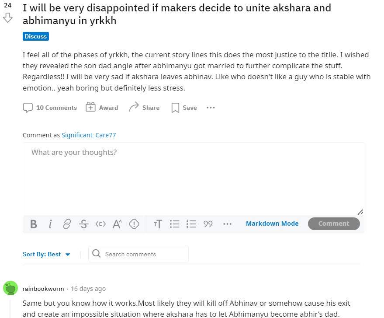Image resolution: width=384 pixels, height=318 pixels.
Task: Apply superscript formatting in the editor
Action: 117,224
